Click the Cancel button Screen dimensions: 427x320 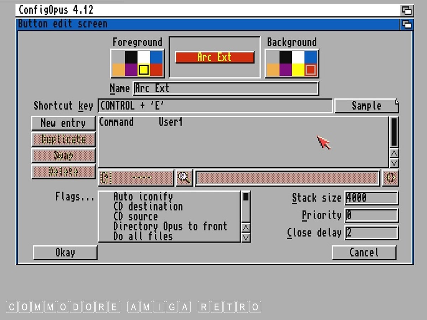364,253
